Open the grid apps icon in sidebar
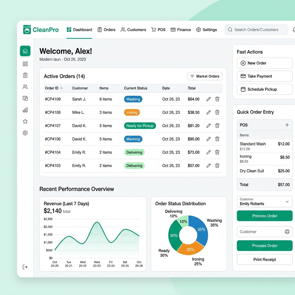The width and height of the screenshot is (295, 295). [x=25, y=64]
